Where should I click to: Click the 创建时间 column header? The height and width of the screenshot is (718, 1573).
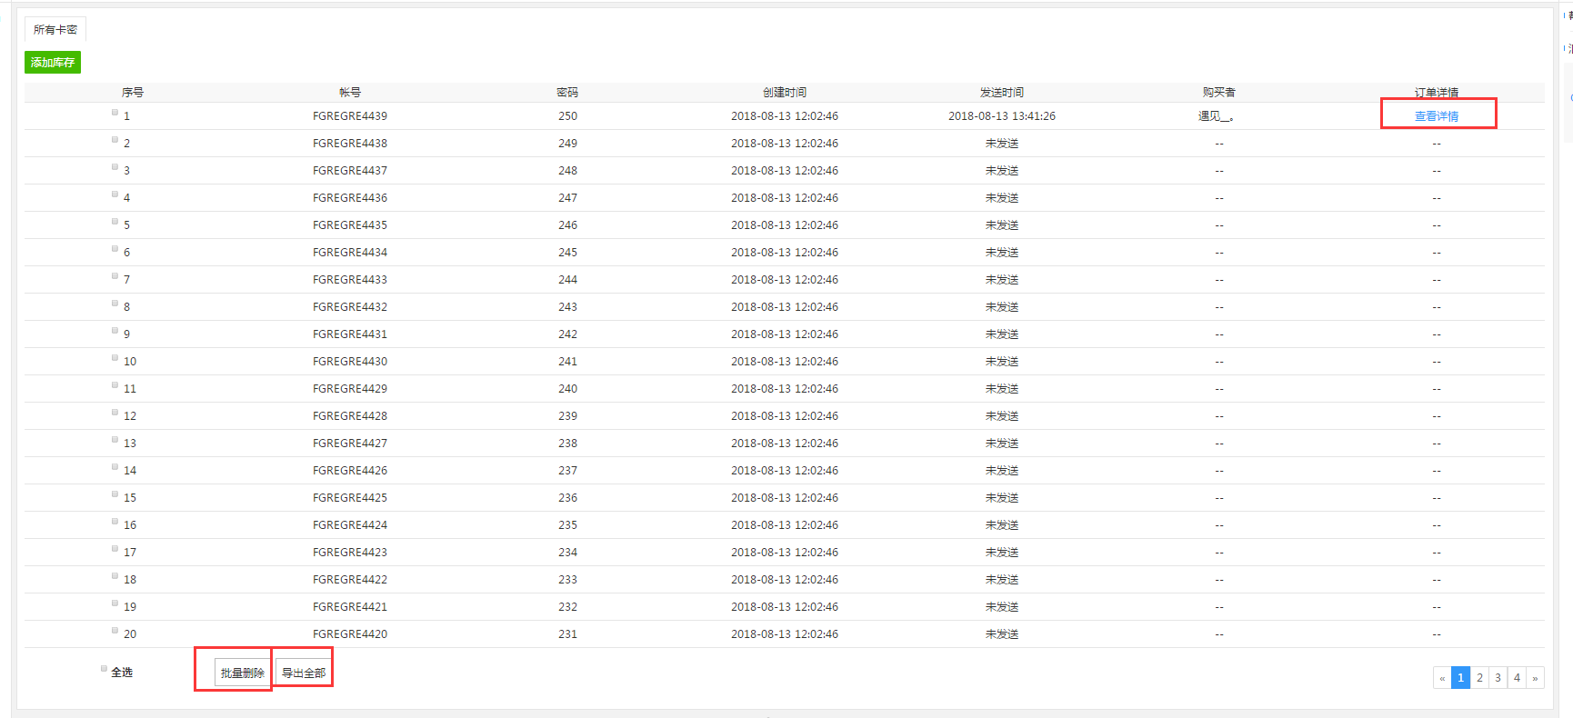click(784, 93)
